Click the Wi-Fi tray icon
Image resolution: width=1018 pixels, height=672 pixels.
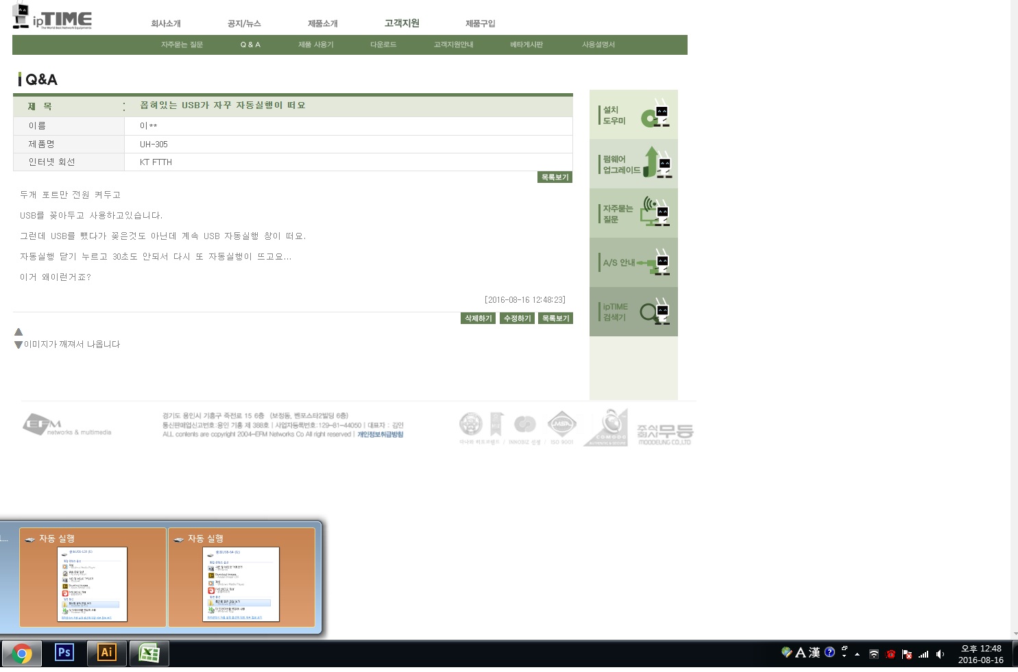click(x=874, y=654)
